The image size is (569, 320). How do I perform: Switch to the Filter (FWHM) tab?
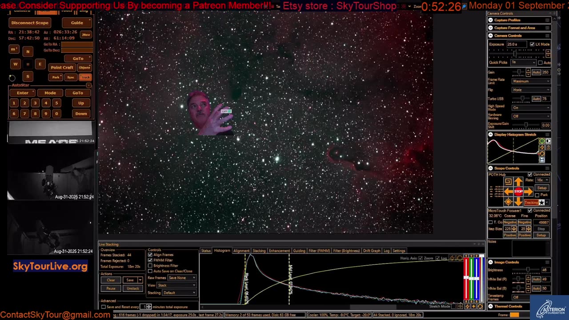[319, 251]
